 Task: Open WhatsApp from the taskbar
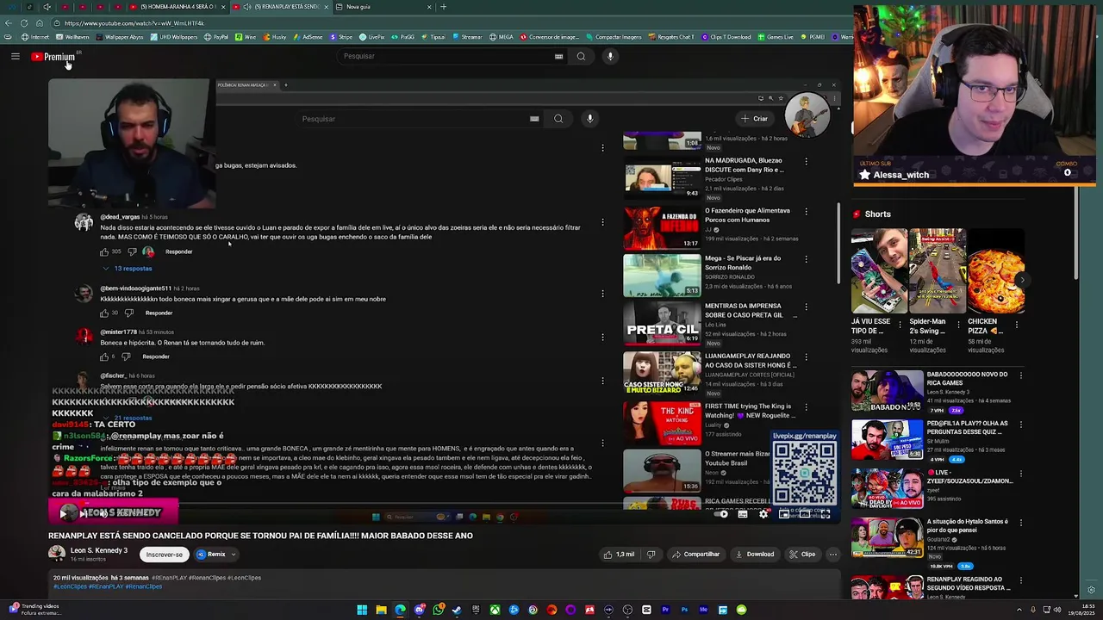click(438, 610)
